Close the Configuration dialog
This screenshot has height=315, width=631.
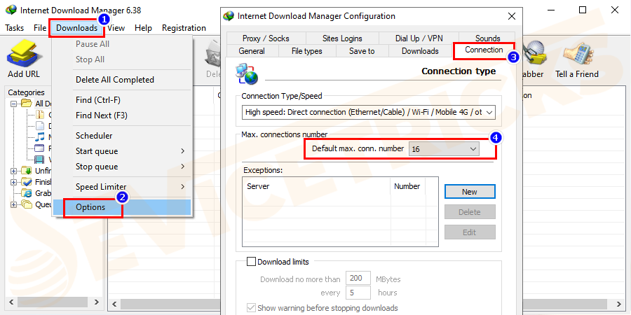click(x=512, y=16)
